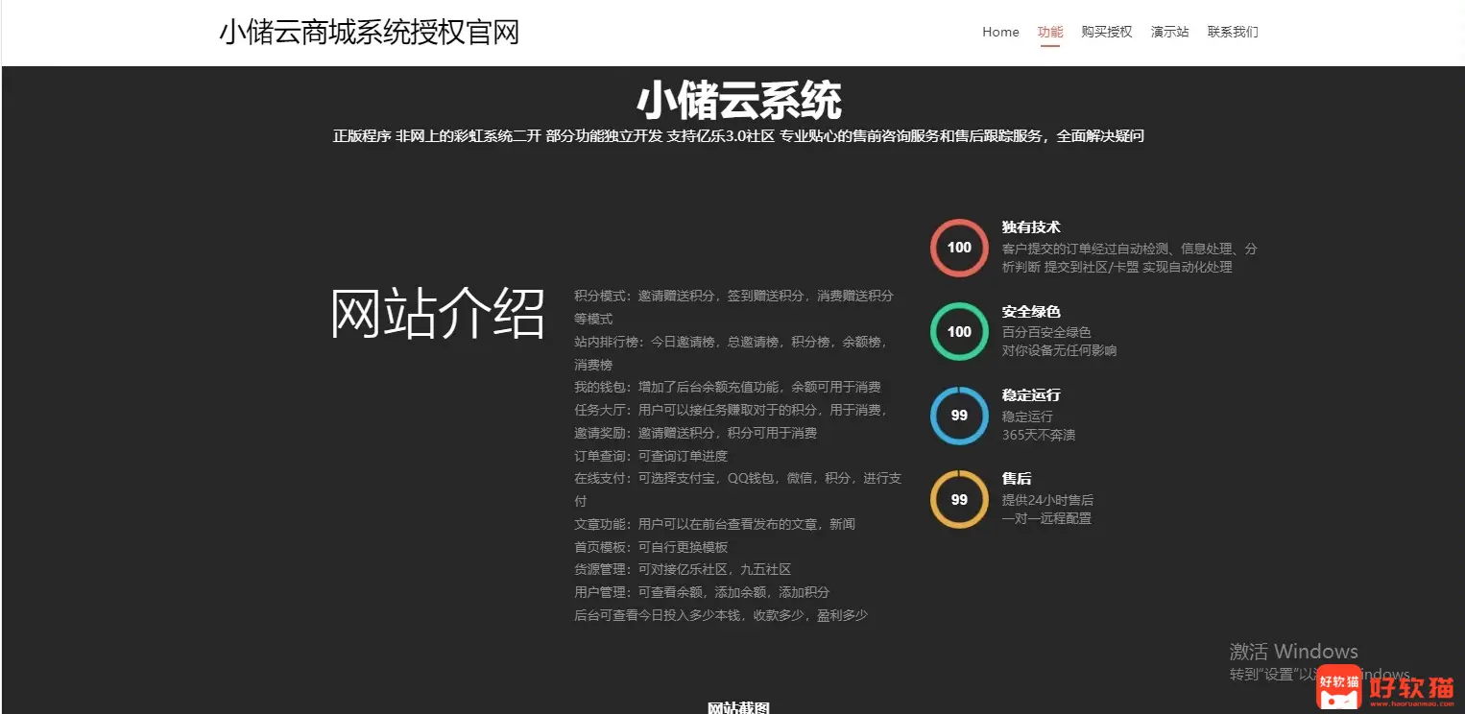Click the 独有技术 heading
The height and width of the screenshot is (714, 1465).
(1031, 227)
